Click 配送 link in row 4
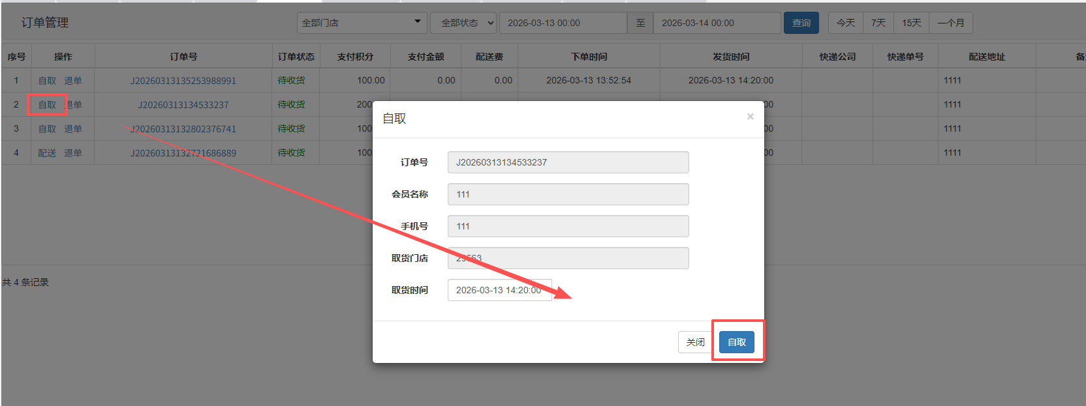This screenshot has width=1086, height=406. pyautogui.click(x=47, y=153)
